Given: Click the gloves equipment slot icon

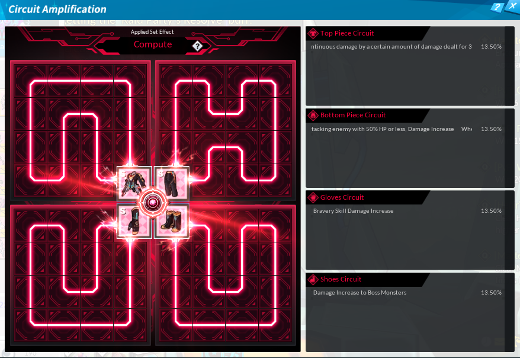Looking at the screenshot, I should [134, 221].
